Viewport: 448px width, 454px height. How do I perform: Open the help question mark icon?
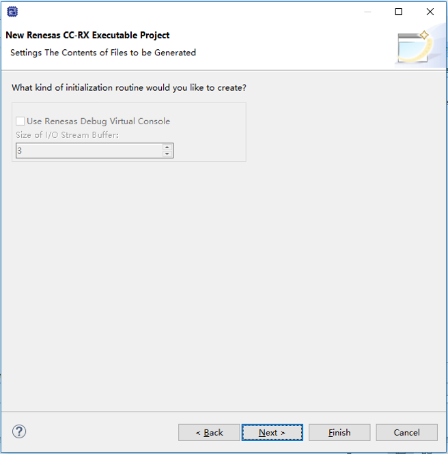pos(19,431)
